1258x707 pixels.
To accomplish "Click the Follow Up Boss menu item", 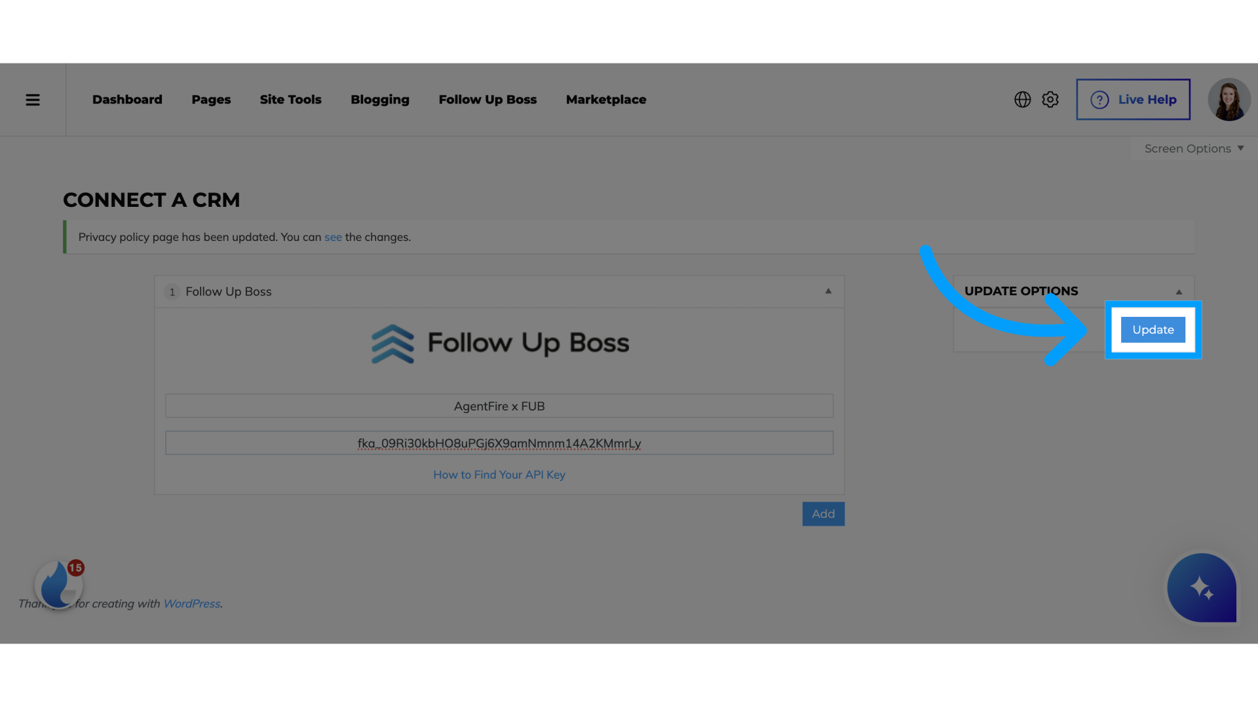I will tap(487, 100).
